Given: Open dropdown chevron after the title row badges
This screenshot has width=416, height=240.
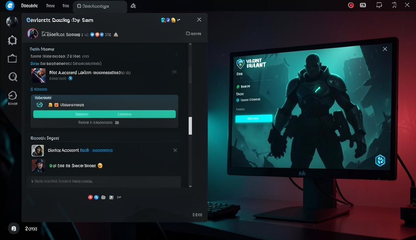Looking at the screenshot, I should point(179,20).
